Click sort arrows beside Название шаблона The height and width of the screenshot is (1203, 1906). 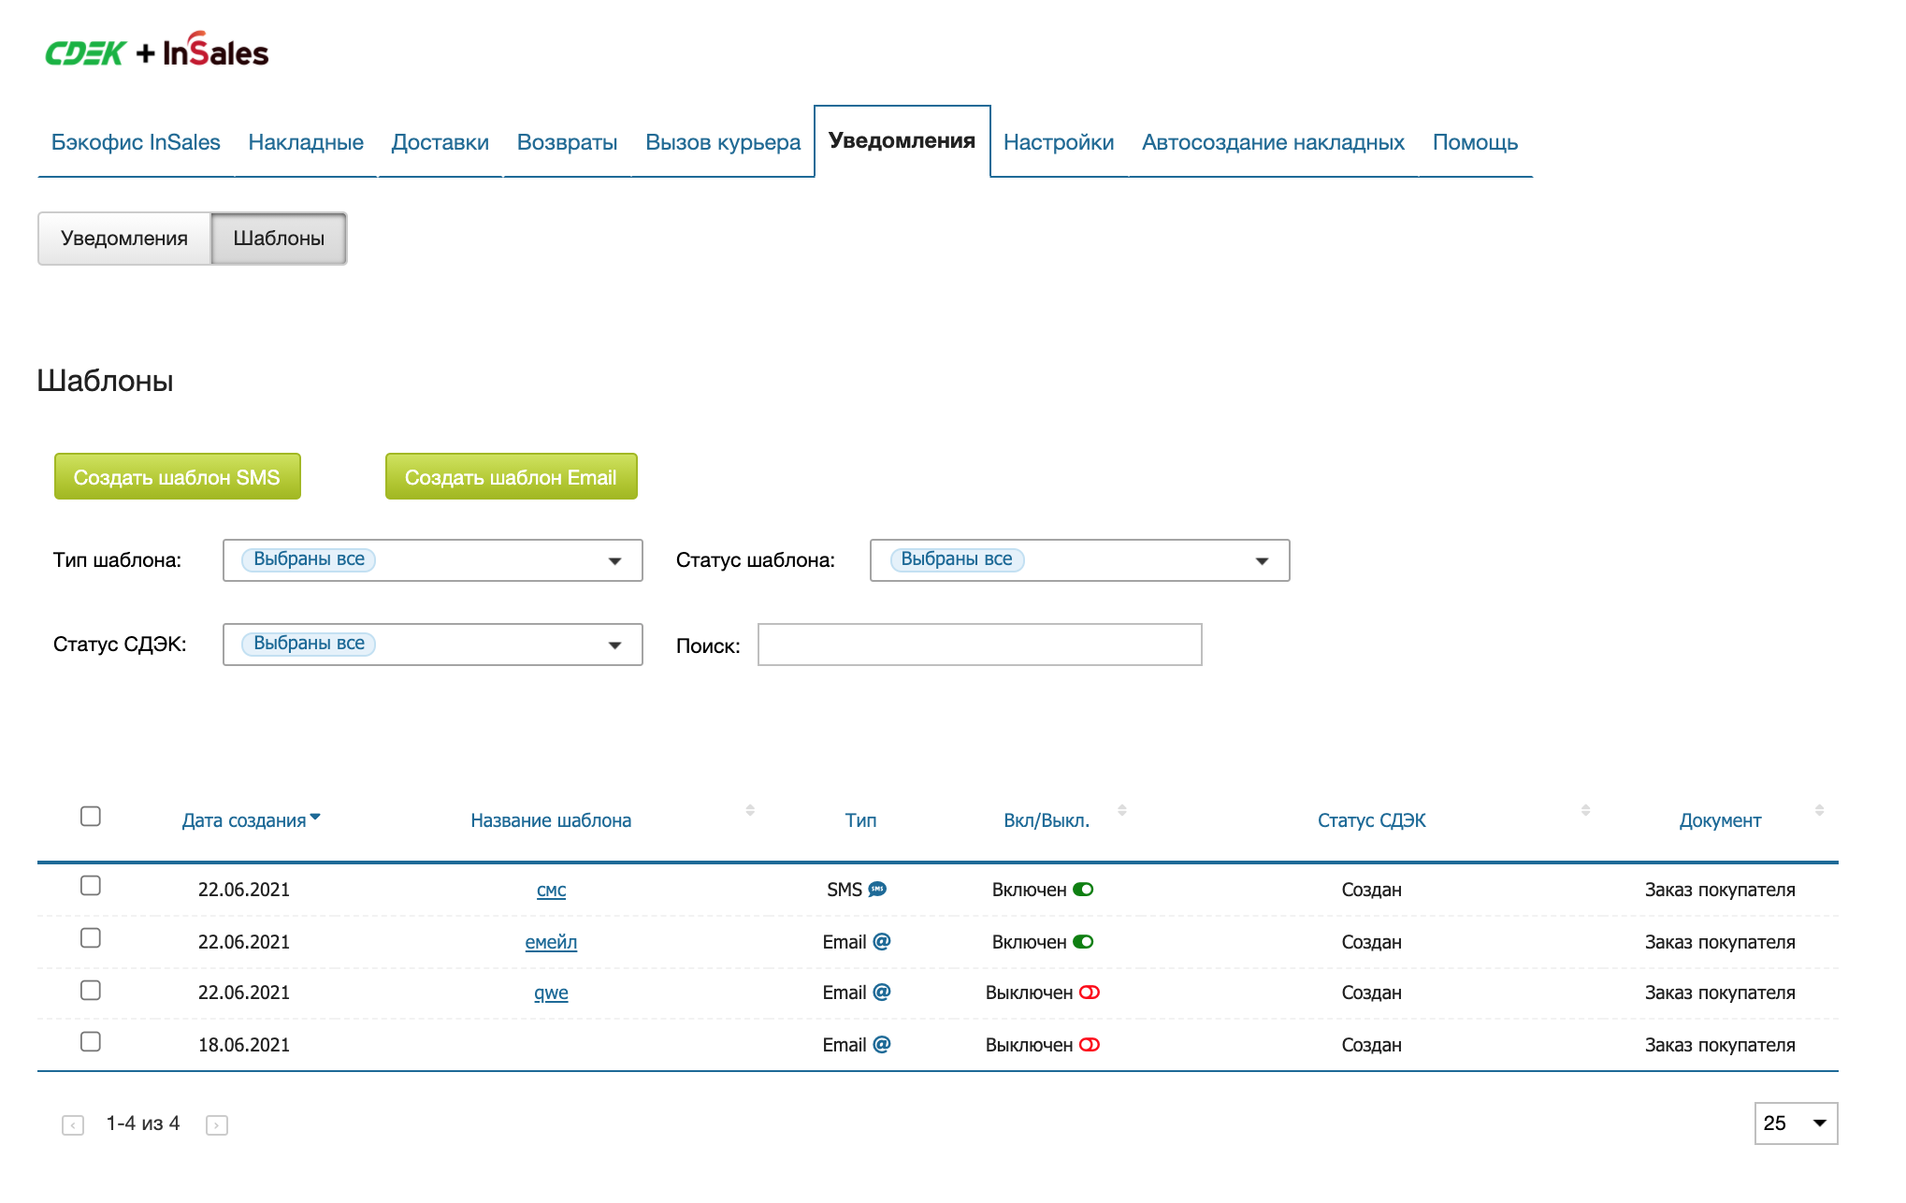pyautogui.click(x=750, y=810)
